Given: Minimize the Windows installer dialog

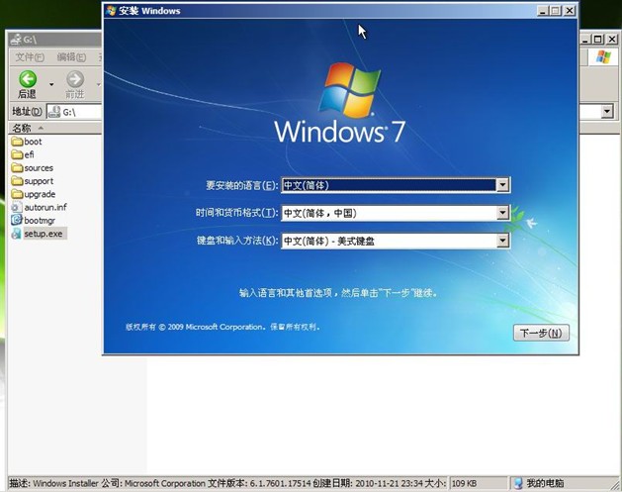Looking at the screenshot, I should point(543,11).
